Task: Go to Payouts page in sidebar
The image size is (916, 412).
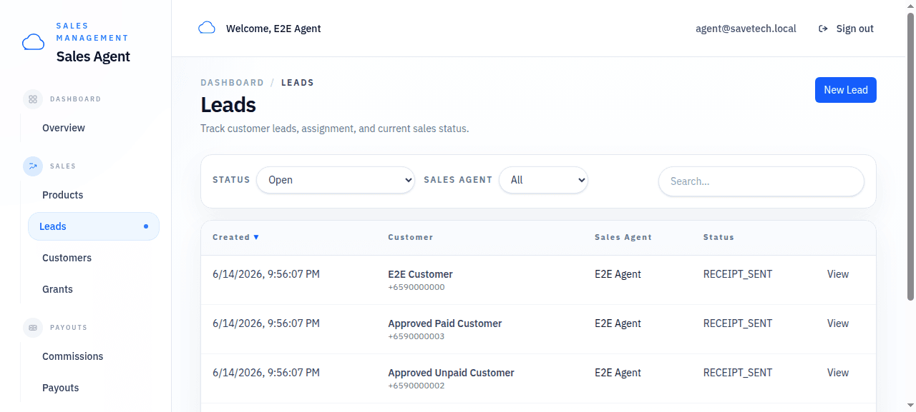Action: (61, 388)
